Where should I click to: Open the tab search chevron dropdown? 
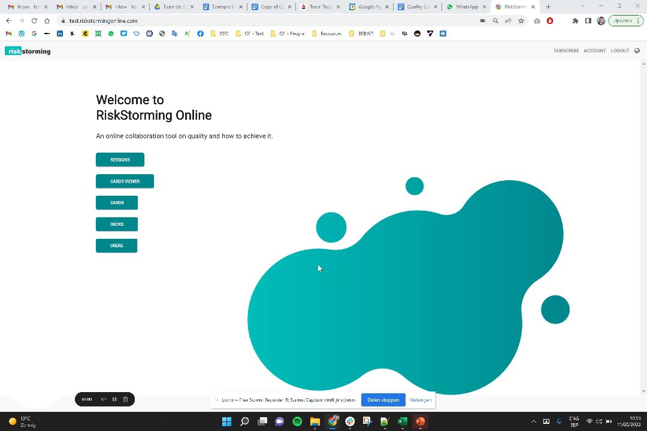583,6
